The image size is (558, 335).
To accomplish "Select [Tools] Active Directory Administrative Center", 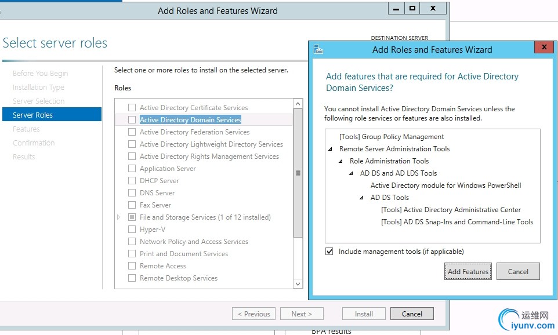I will [x=451, y=210].
